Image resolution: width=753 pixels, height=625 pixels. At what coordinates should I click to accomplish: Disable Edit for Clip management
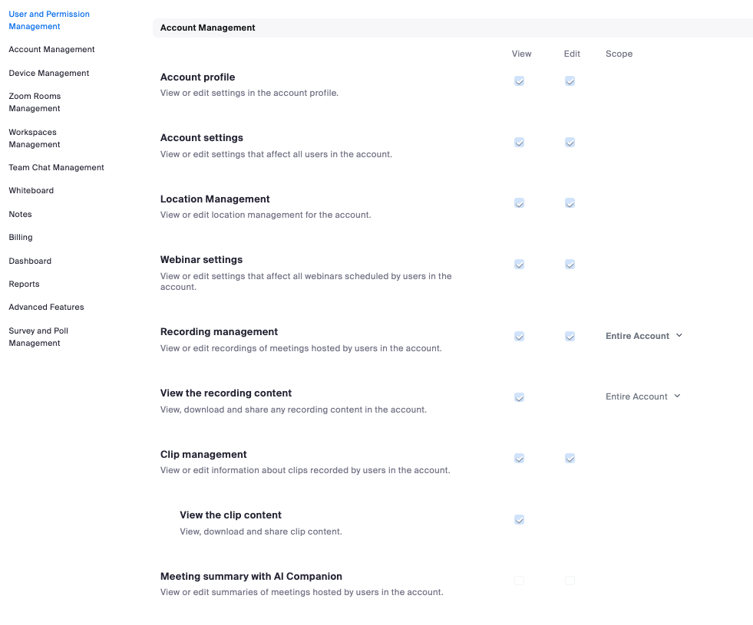570,459
